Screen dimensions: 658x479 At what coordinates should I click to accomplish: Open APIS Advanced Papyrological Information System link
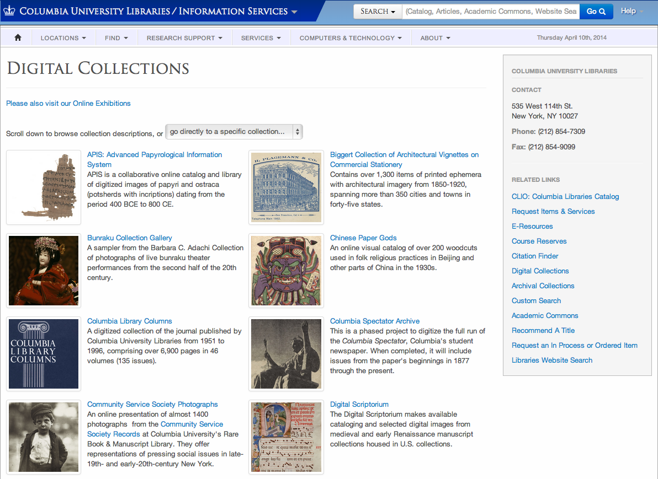tap(155, 160)
